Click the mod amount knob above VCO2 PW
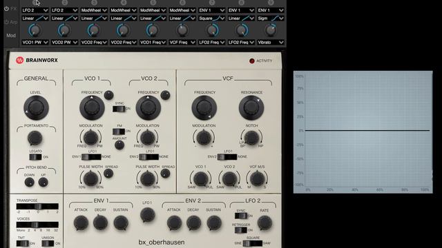Screen dimensions: 442x248 pyautogui.click(x=64, y=30)
